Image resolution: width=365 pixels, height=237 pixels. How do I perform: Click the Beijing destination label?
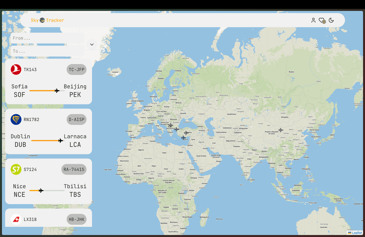[x=75, y=86]
